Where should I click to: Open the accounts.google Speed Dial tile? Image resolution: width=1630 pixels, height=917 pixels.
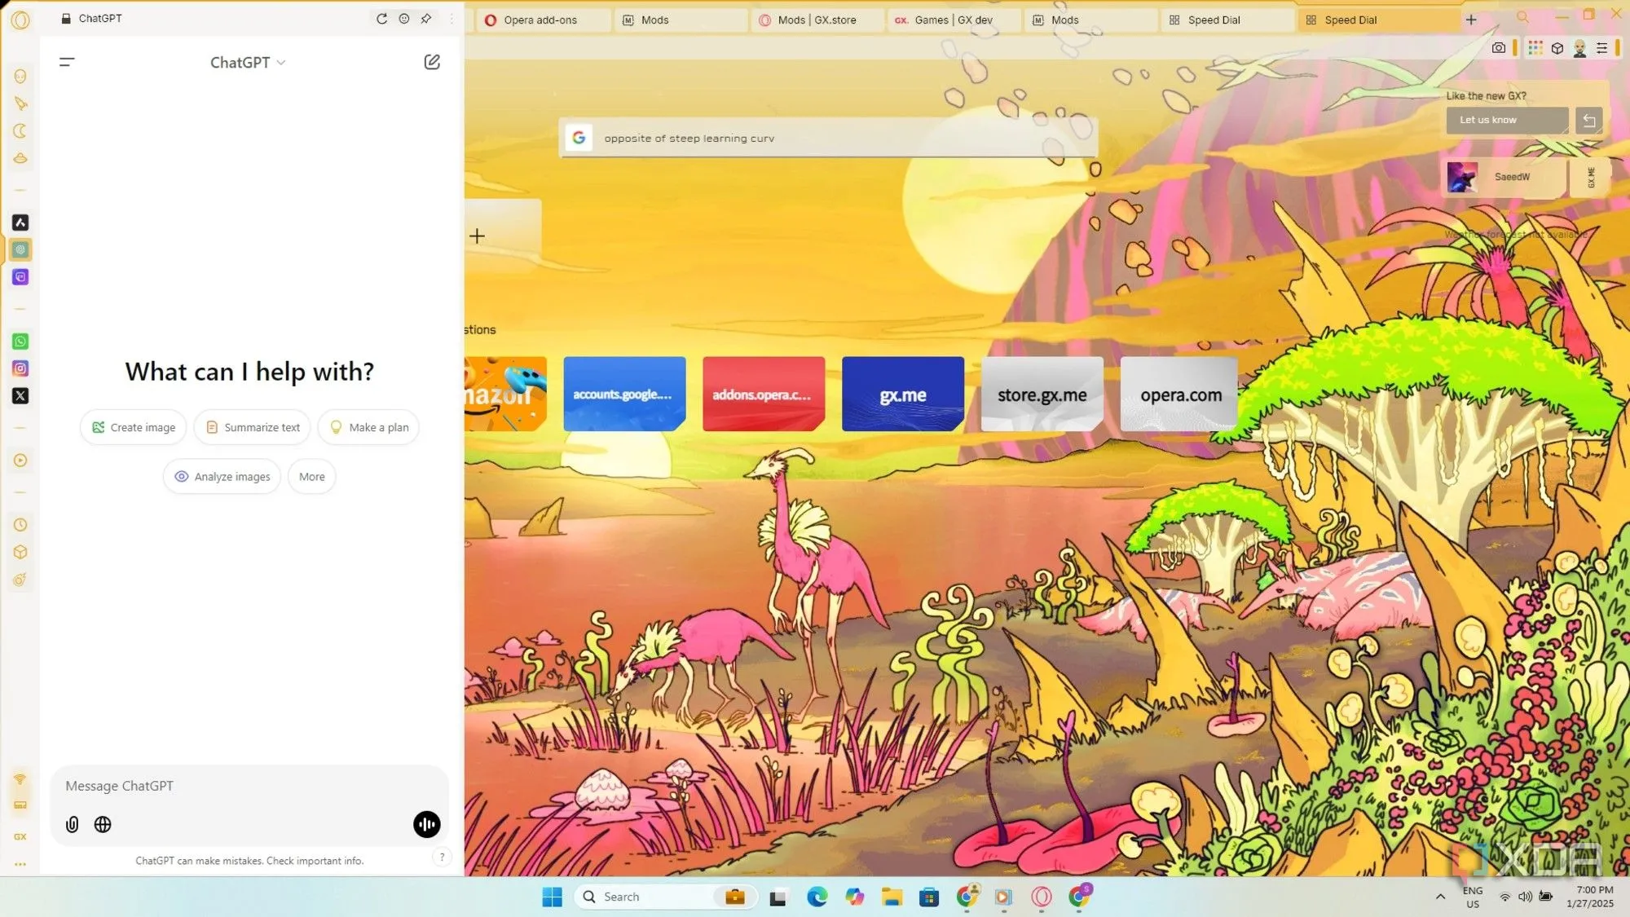[x=624, y=394]
